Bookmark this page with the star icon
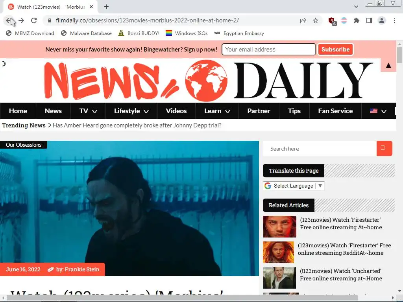 click(316, 20)
